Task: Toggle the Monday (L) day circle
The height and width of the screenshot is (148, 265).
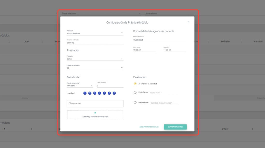Action: (85, 93)
